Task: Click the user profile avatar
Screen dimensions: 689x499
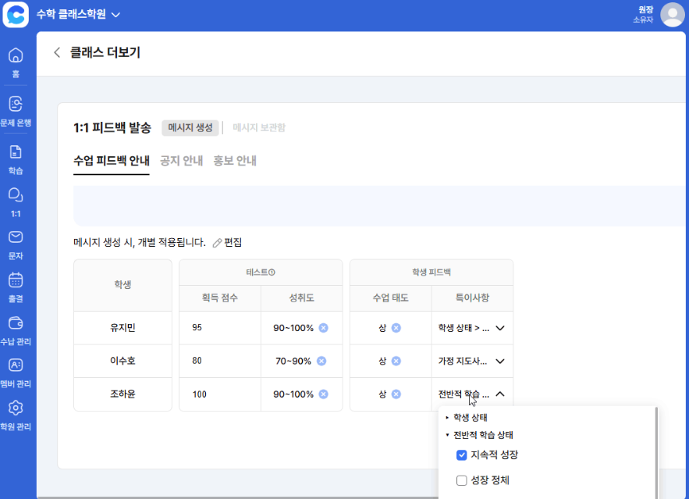Action: (673, 15)
